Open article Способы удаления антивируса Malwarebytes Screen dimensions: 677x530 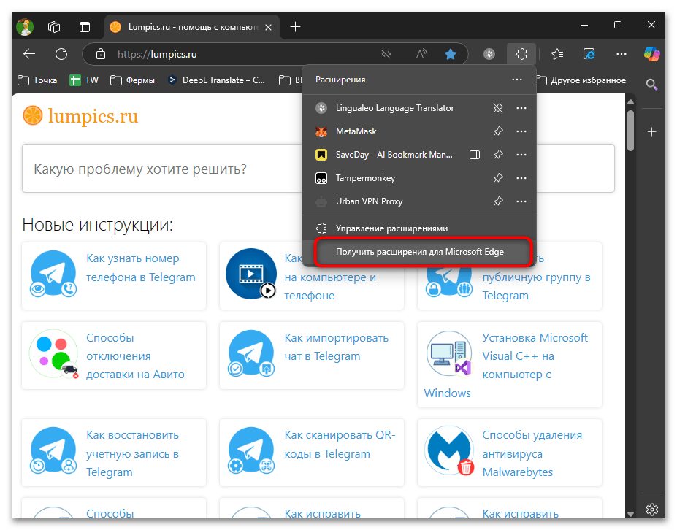(532, 453)
